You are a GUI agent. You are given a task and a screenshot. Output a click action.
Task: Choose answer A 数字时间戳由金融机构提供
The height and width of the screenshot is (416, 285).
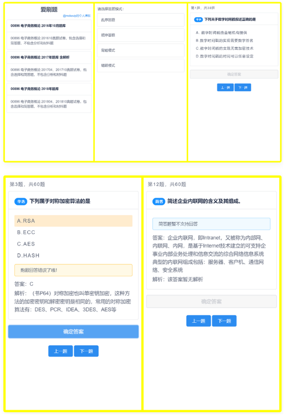[x=221, y=33]
